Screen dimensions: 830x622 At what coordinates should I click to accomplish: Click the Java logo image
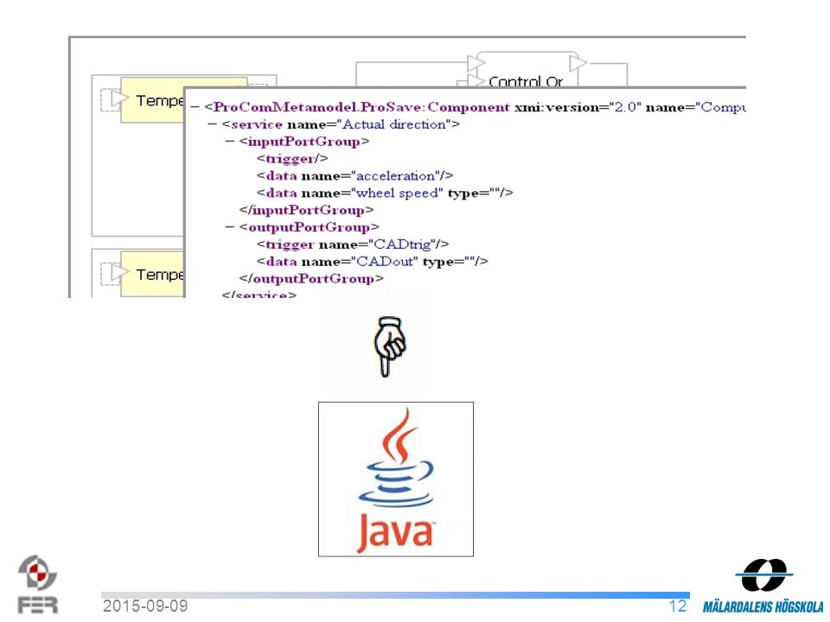pyautogui.click(x=395, y=479)
